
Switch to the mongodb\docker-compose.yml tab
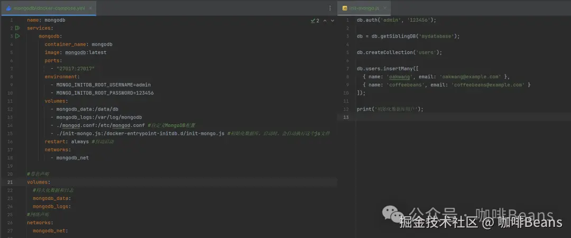click(49, 8)
